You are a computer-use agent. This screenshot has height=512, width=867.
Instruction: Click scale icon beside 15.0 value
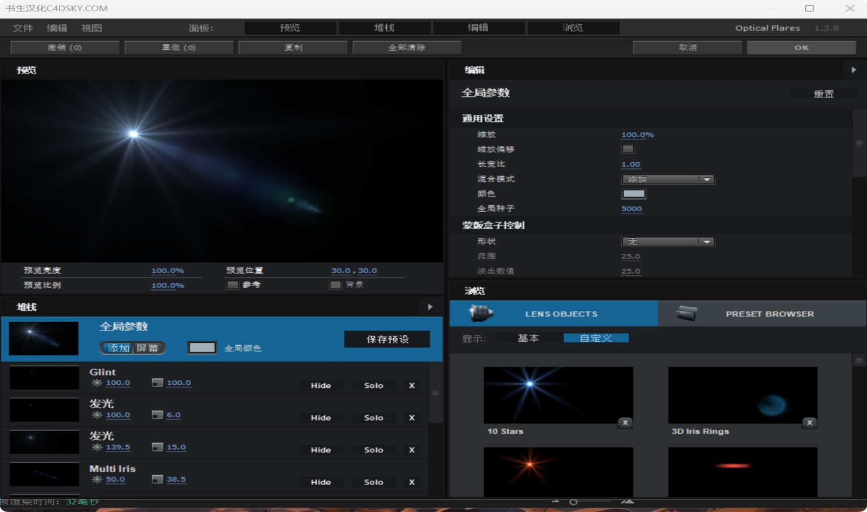click(x=157, y=447)
